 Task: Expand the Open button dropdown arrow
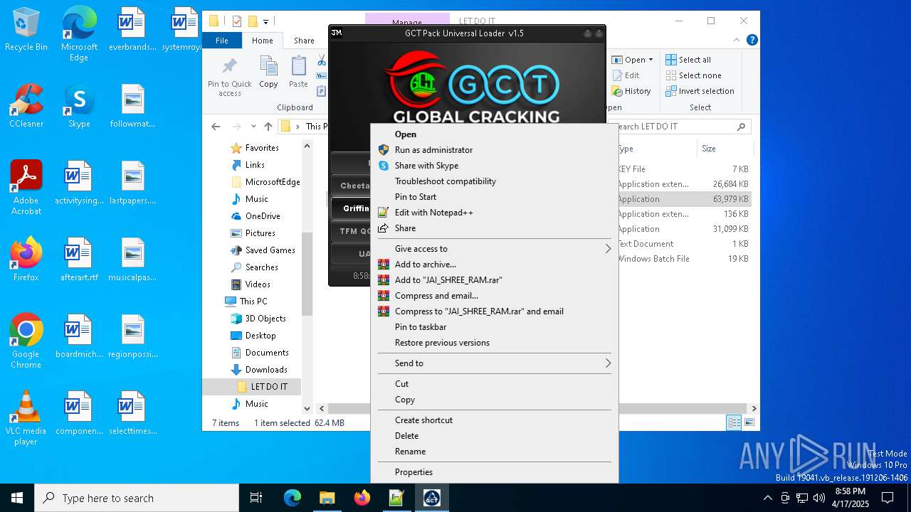click(651, 60)
